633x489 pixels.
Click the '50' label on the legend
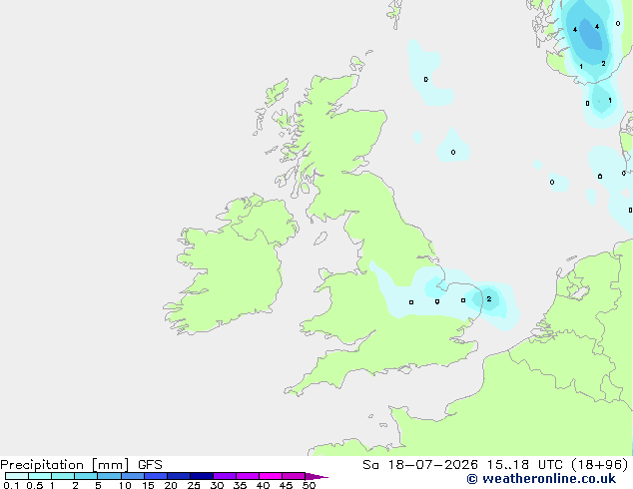310,485
